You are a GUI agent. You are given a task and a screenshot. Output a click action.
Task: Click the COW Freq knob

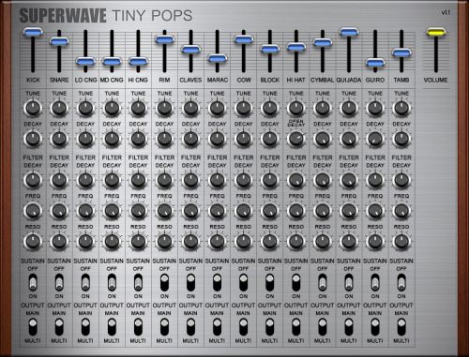[243, 211]
